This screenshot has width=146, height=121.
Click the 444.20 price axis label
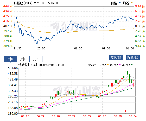(8, 6)
